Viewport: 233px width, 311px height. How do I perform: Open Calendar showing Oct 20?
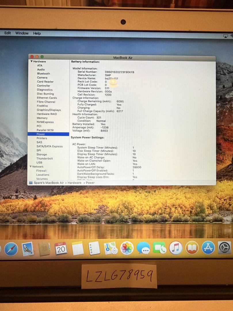tap(61, 248)
